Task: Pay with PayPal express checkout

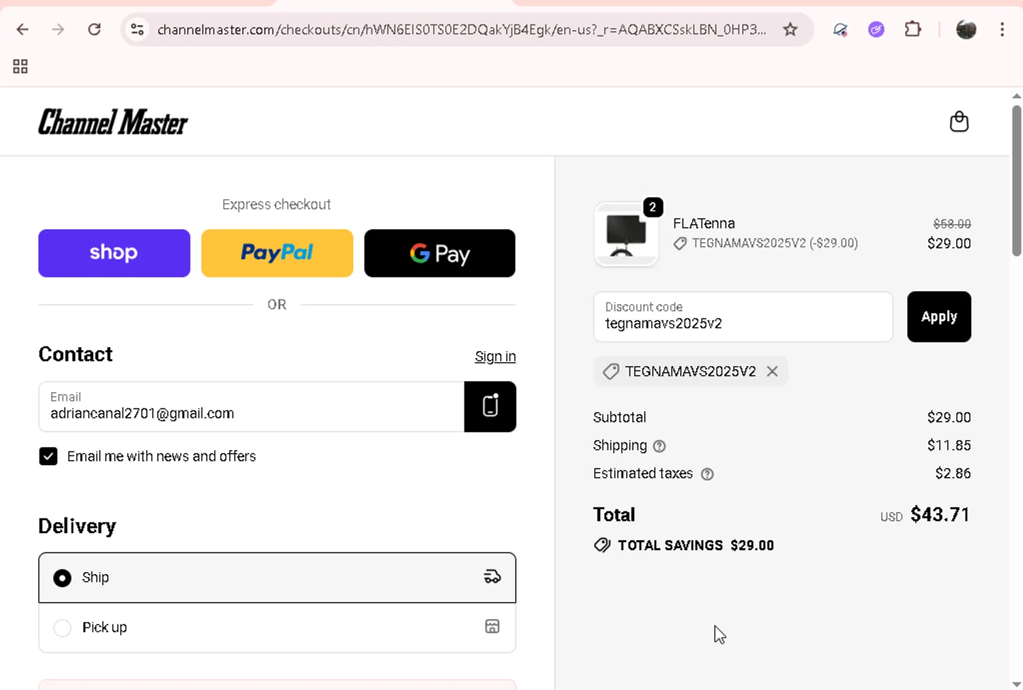Action: tap(277, 253)
